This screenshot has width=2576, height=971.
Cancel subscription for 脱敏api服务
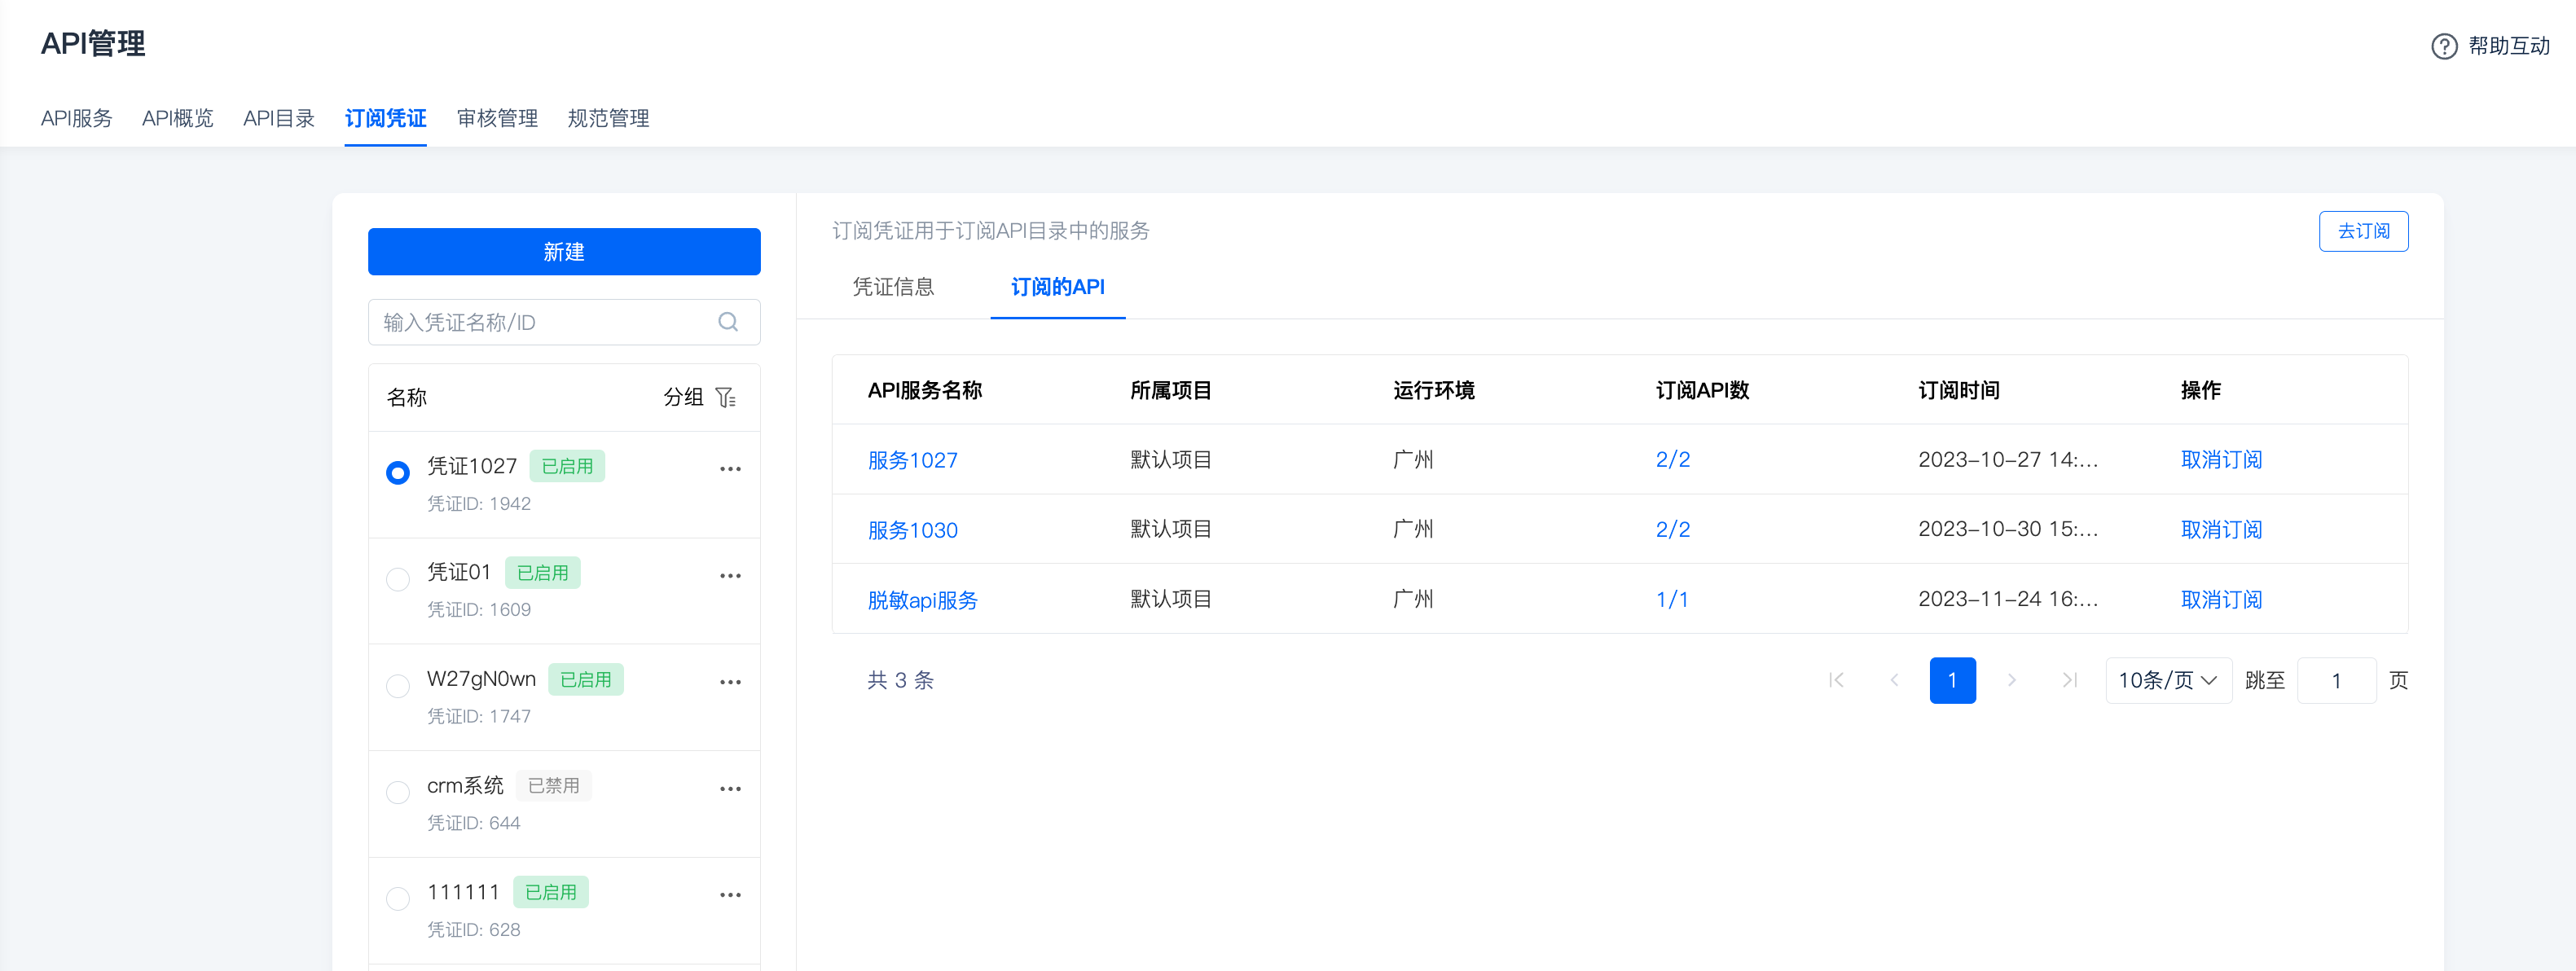coord(2221,600)
